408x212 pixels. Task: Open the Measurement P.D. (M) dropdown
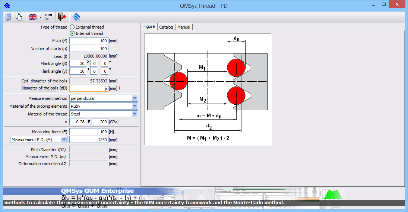pos(64,140)
